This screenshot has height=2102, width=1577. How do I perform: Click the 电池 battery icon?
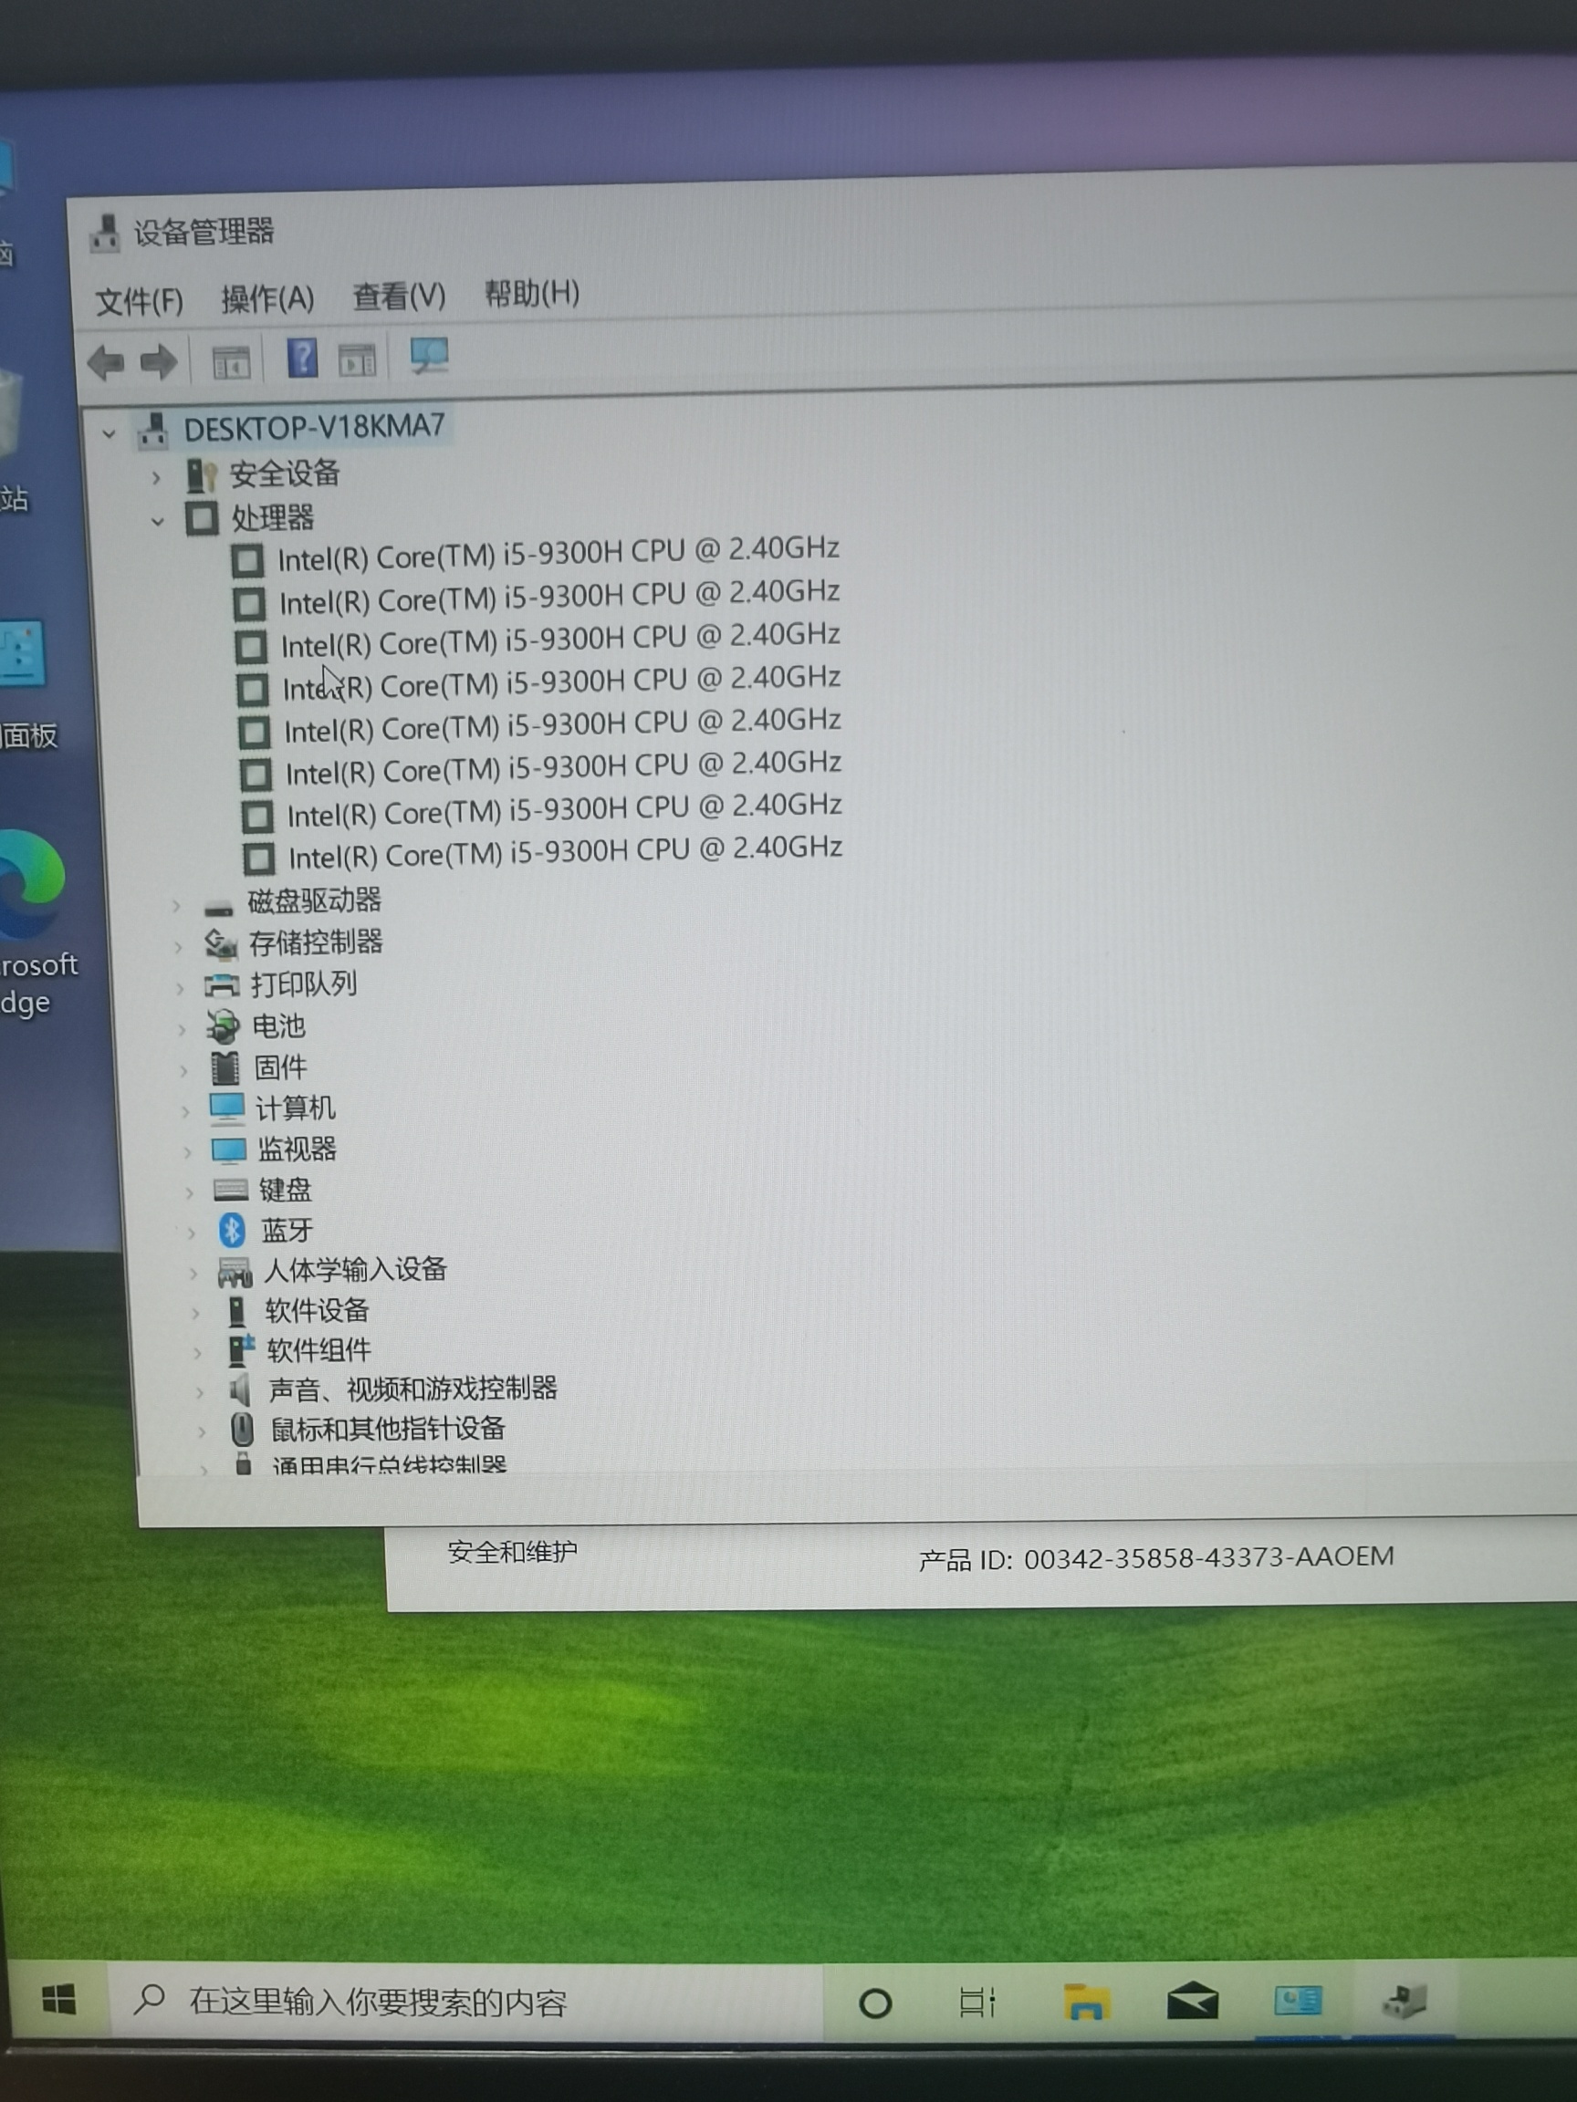coord(224,1027)
